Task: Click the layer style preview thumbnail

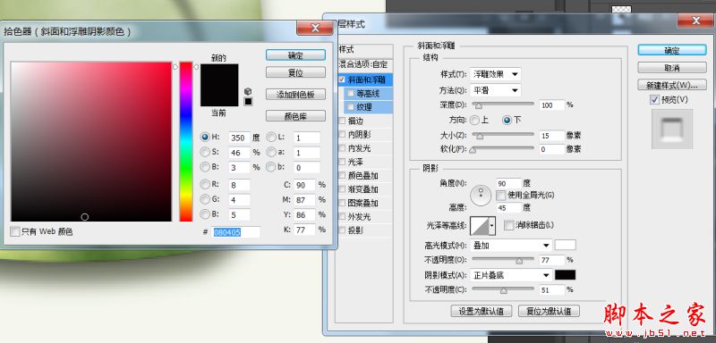Action: pos(672,129)
